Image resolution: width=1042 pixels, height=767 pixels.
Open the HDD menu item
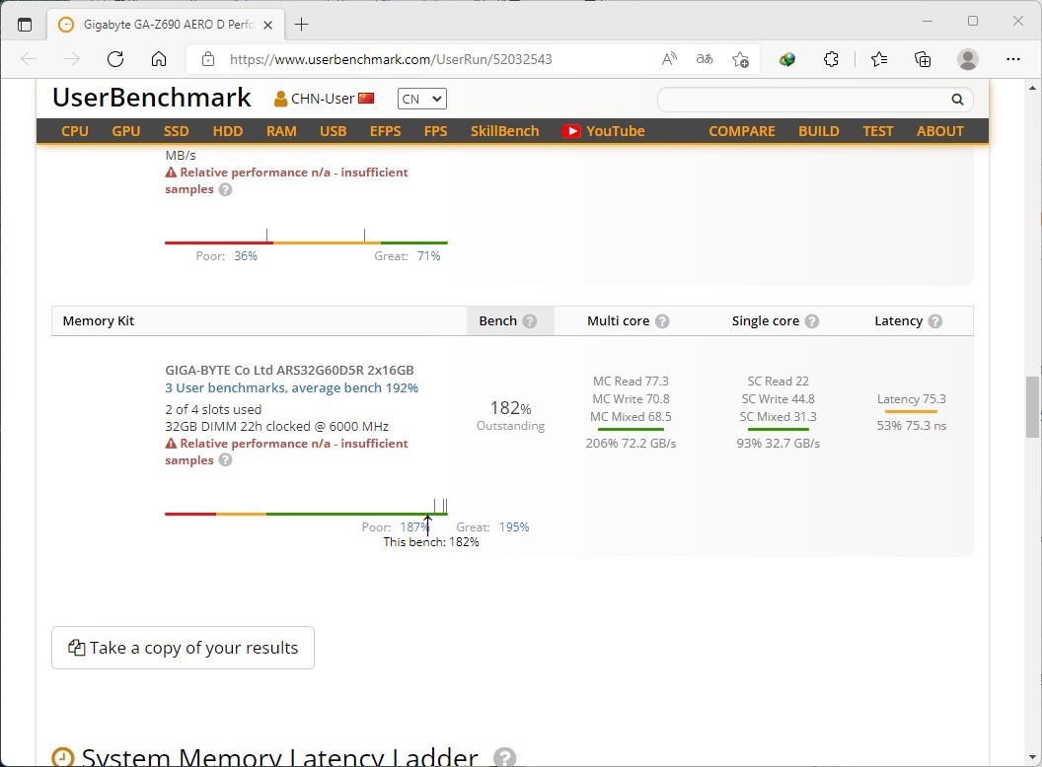(228, 131)
